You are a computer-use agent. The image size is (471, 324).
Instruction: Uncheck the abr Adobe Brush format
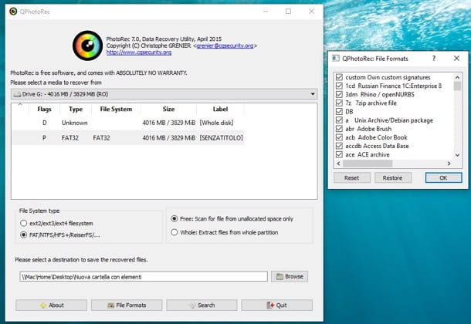339,129
